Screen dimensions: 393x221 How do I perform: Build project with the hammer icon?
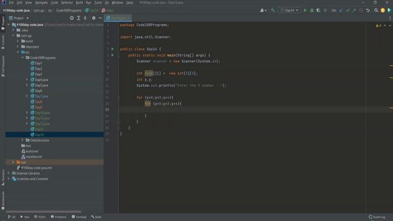click(x=273, y=10)
